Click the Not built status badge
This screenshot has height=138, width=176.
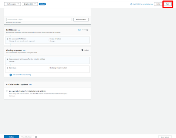(42, 4)
